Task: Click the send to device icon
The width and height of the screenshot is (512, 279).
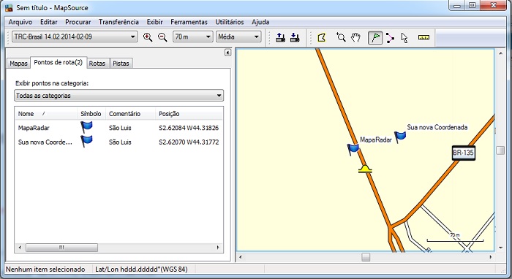Action: [280, 37]
